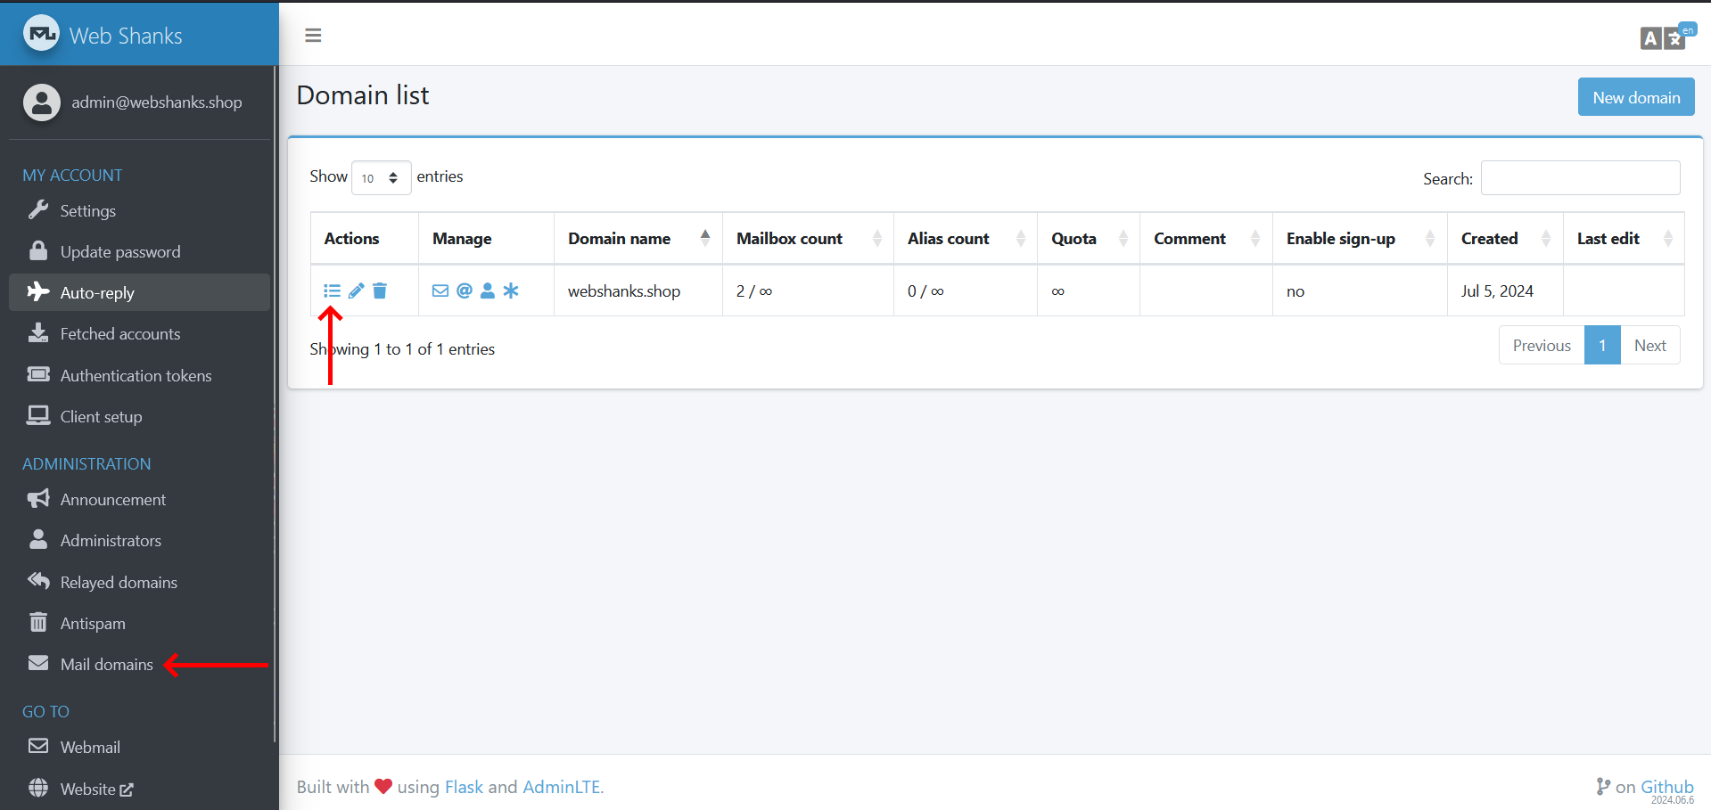
Task: Expand the Show entries count dropdown
Action: (x=381, y=178)
